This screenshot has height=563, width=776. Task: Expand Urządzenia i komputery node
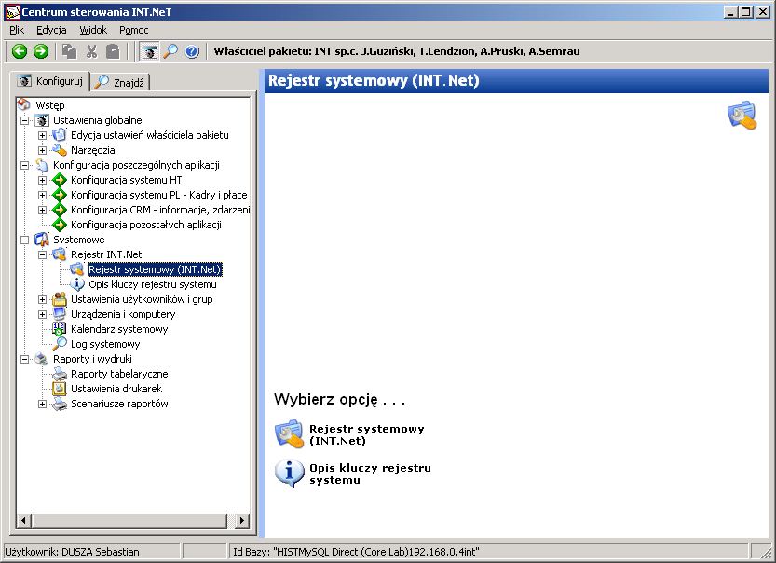pos(42,314)
